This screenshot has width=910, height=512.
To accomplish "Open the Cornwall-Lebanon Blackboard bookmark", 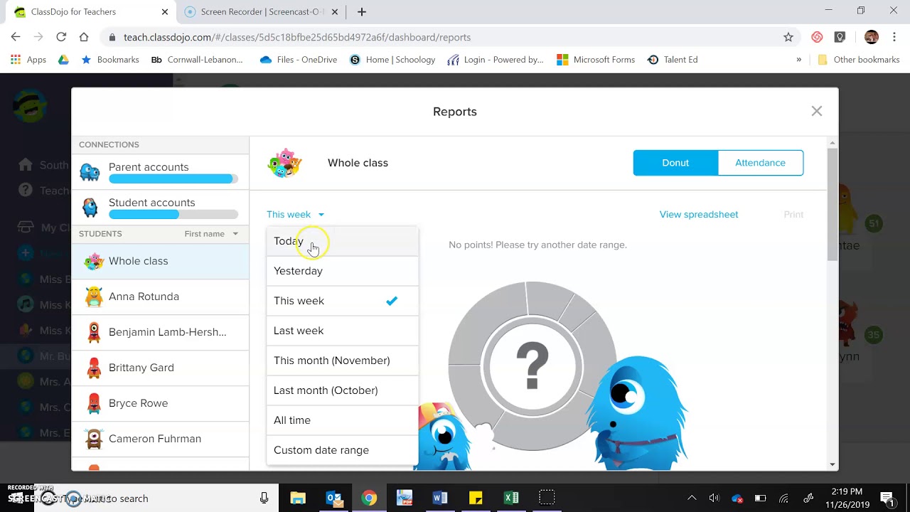I will pyautogui.click(x=197, y=60).
